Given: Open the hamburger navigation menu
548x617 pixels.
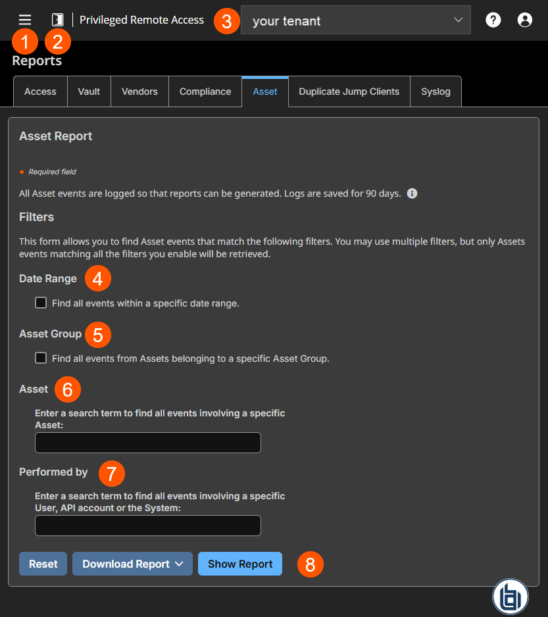Looking at the screenshot, I should (24, 19).
